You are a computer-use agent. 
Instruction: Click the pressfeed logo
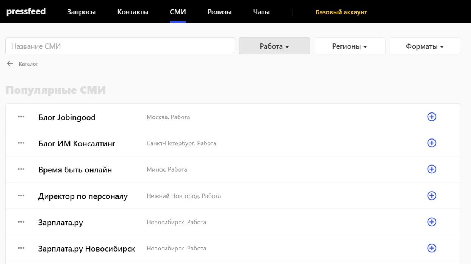coord(26,11)
